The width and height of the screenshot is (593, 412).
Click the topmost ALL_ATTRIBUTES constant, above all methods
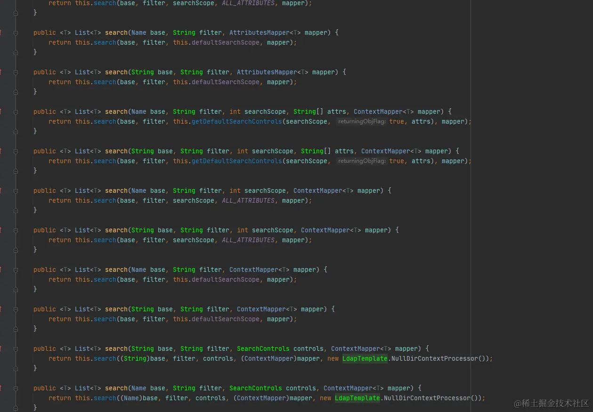pyautogui.click(x=248, y=3)
